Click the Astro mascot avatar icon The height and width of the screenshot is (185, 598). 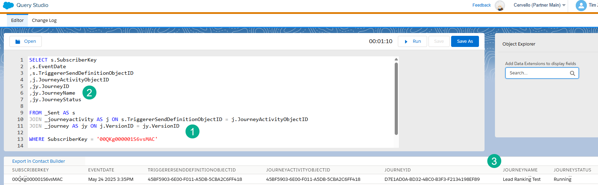500,6
